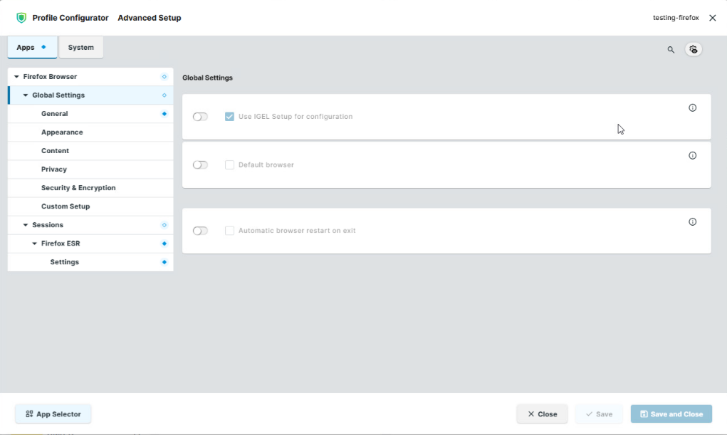This screenshot has height=435, width=727.
Task: Select General in the settings tree
Action: coord(90,114)
